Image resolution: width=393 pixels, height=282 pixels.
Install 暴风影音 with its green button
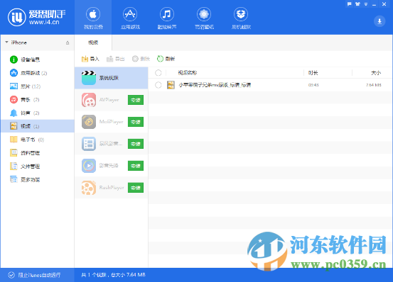tap(136, 144)
